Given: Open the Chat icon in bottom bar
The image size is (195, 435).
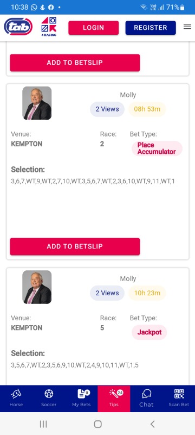Looking at the screenshot, I should (146, 398).
